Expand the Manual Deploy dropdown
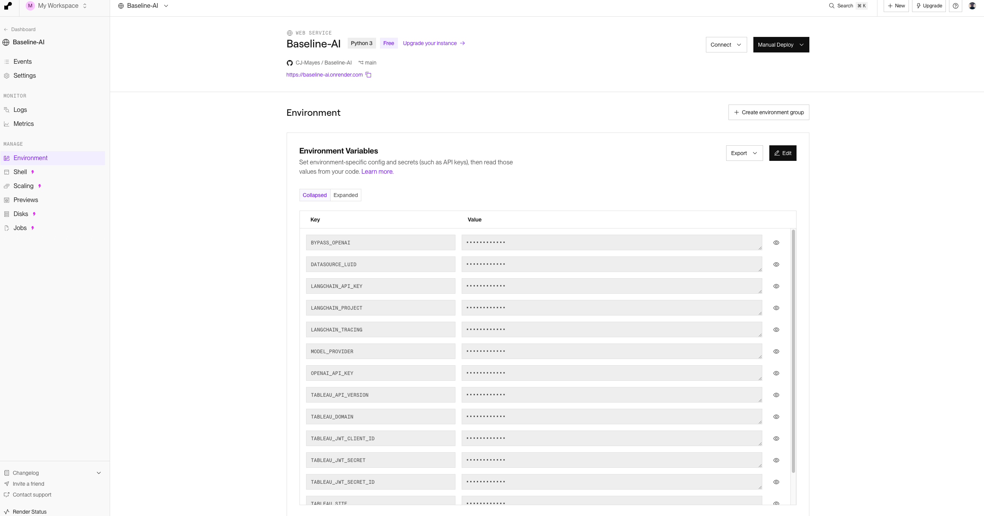The image size is (984, 516). click(781, 45)
